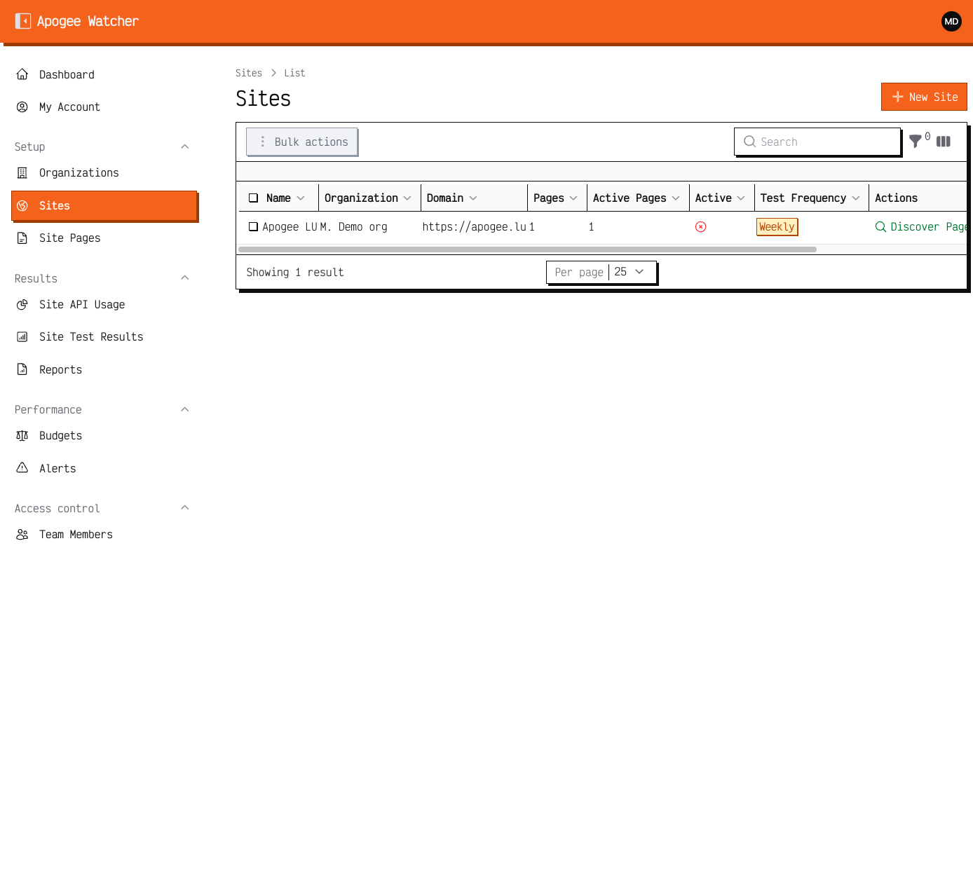973x876 pixels.
Task: Click the magnifier icon in the Search box
Action: tap(749, 142)
